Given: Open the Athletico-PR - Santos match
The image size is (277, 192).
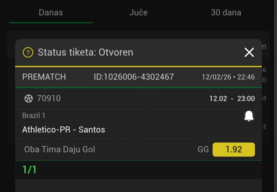Looking at the screenshot, I should [63, 130].
